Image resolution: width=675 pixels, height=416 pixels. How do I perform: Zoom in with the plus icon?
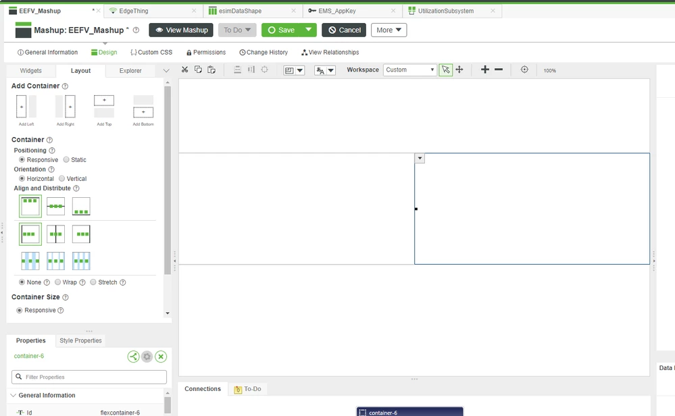tap(484, 70)
